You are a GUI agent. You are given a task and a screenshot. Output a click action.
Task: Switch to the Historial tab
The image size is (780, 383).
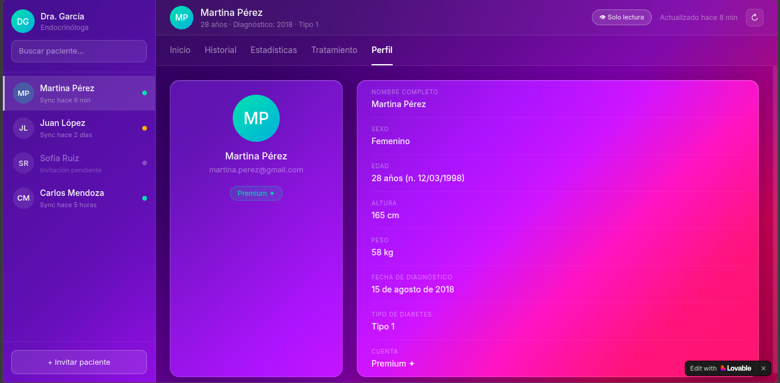[220, 50]
